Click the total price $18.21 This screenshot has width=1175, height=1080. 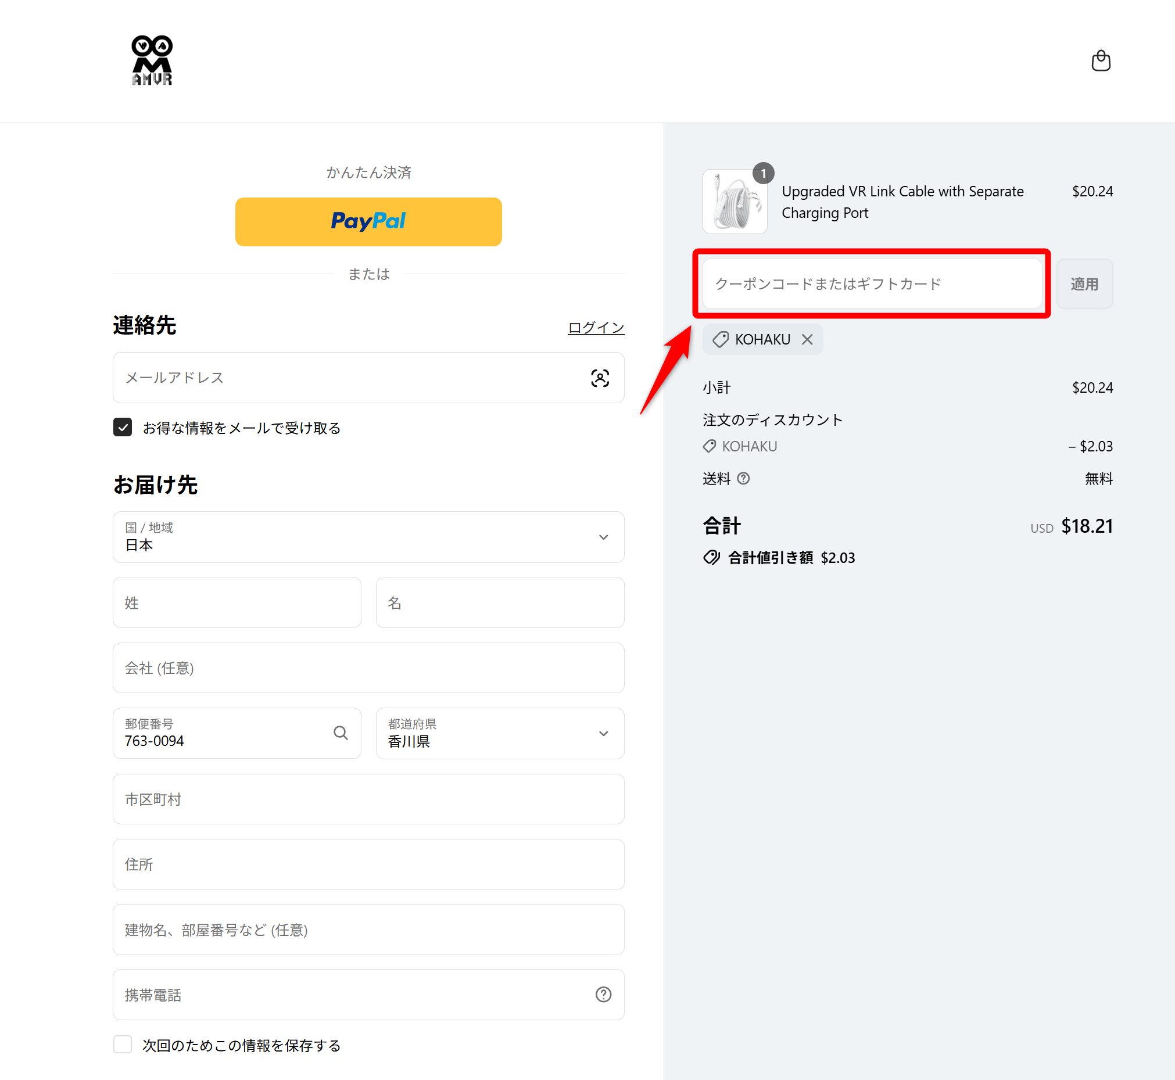click(x=1087, y=526)
